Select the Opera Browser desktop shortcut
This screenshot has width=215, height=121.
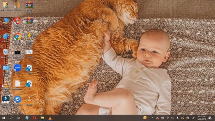click(x=17, y=21)
